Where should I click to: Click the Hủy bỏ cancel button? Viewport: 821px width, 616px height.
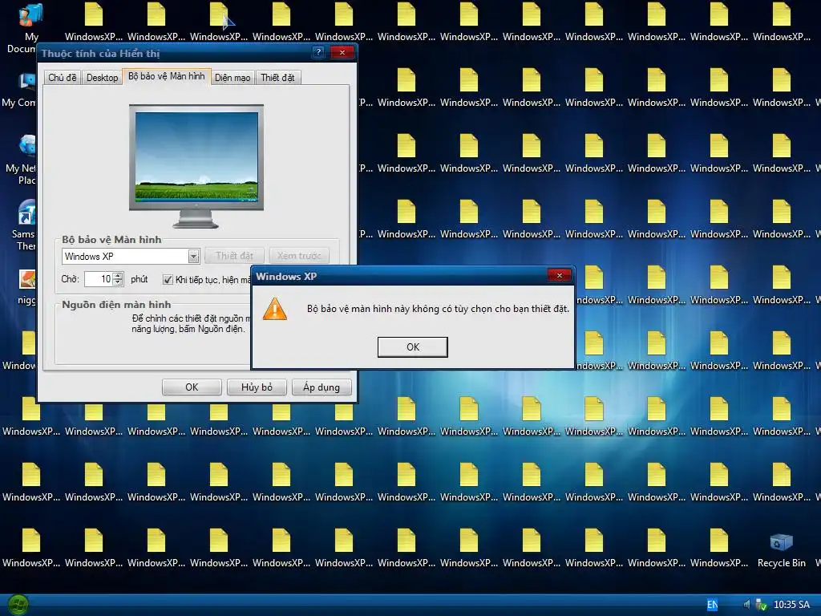click(257, 387)
